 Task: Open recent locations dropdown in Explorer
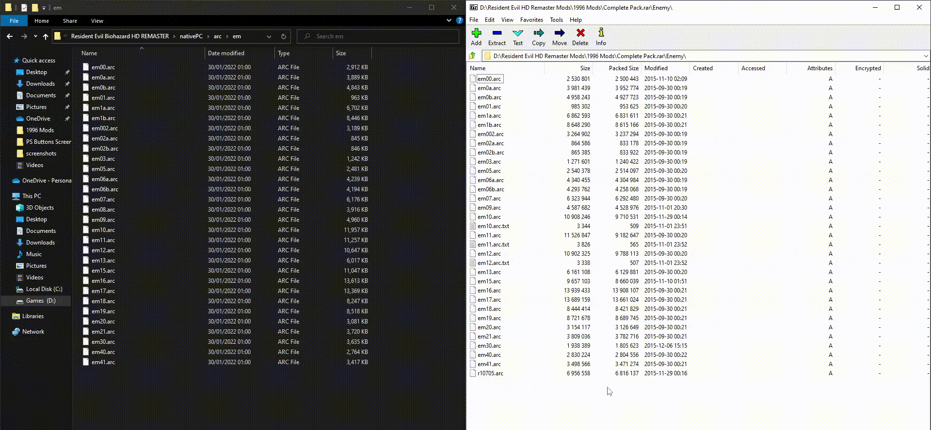click(35, 36)
